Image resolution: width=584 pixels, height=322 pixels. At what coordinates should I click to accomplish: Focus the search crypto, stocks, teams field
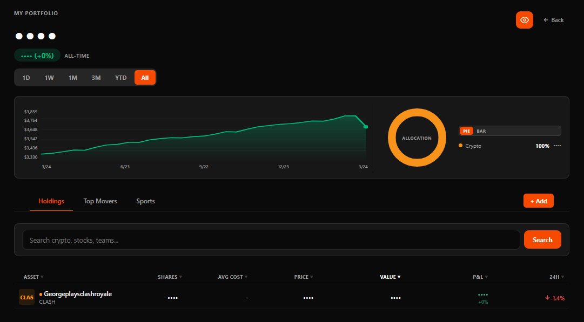click(271, 240)
